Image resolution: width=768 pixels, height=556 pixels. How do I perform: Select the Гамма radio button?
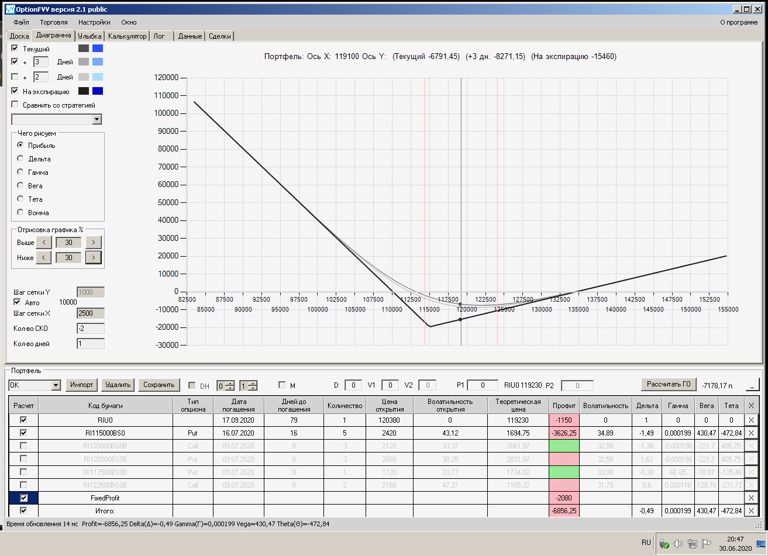tap(20, 172)
